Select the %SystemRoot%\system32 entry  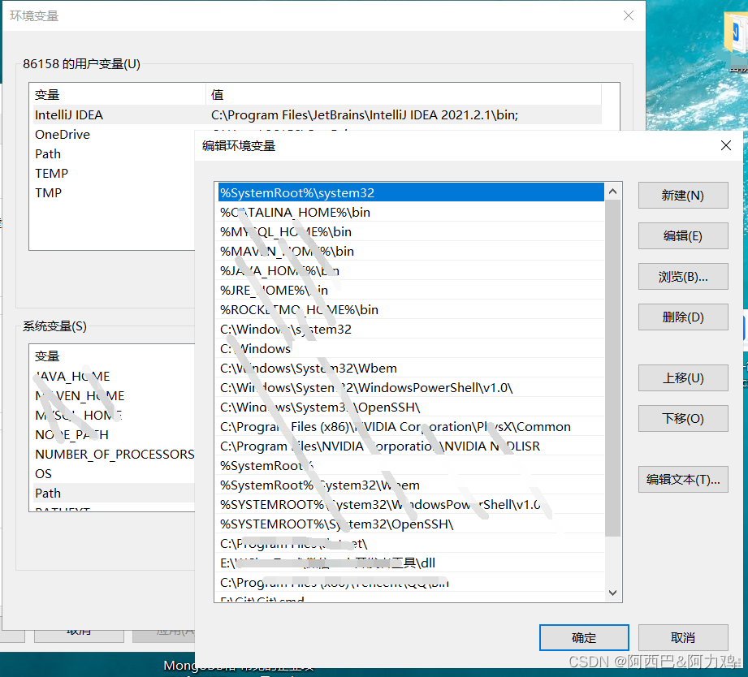pos(411,192)
